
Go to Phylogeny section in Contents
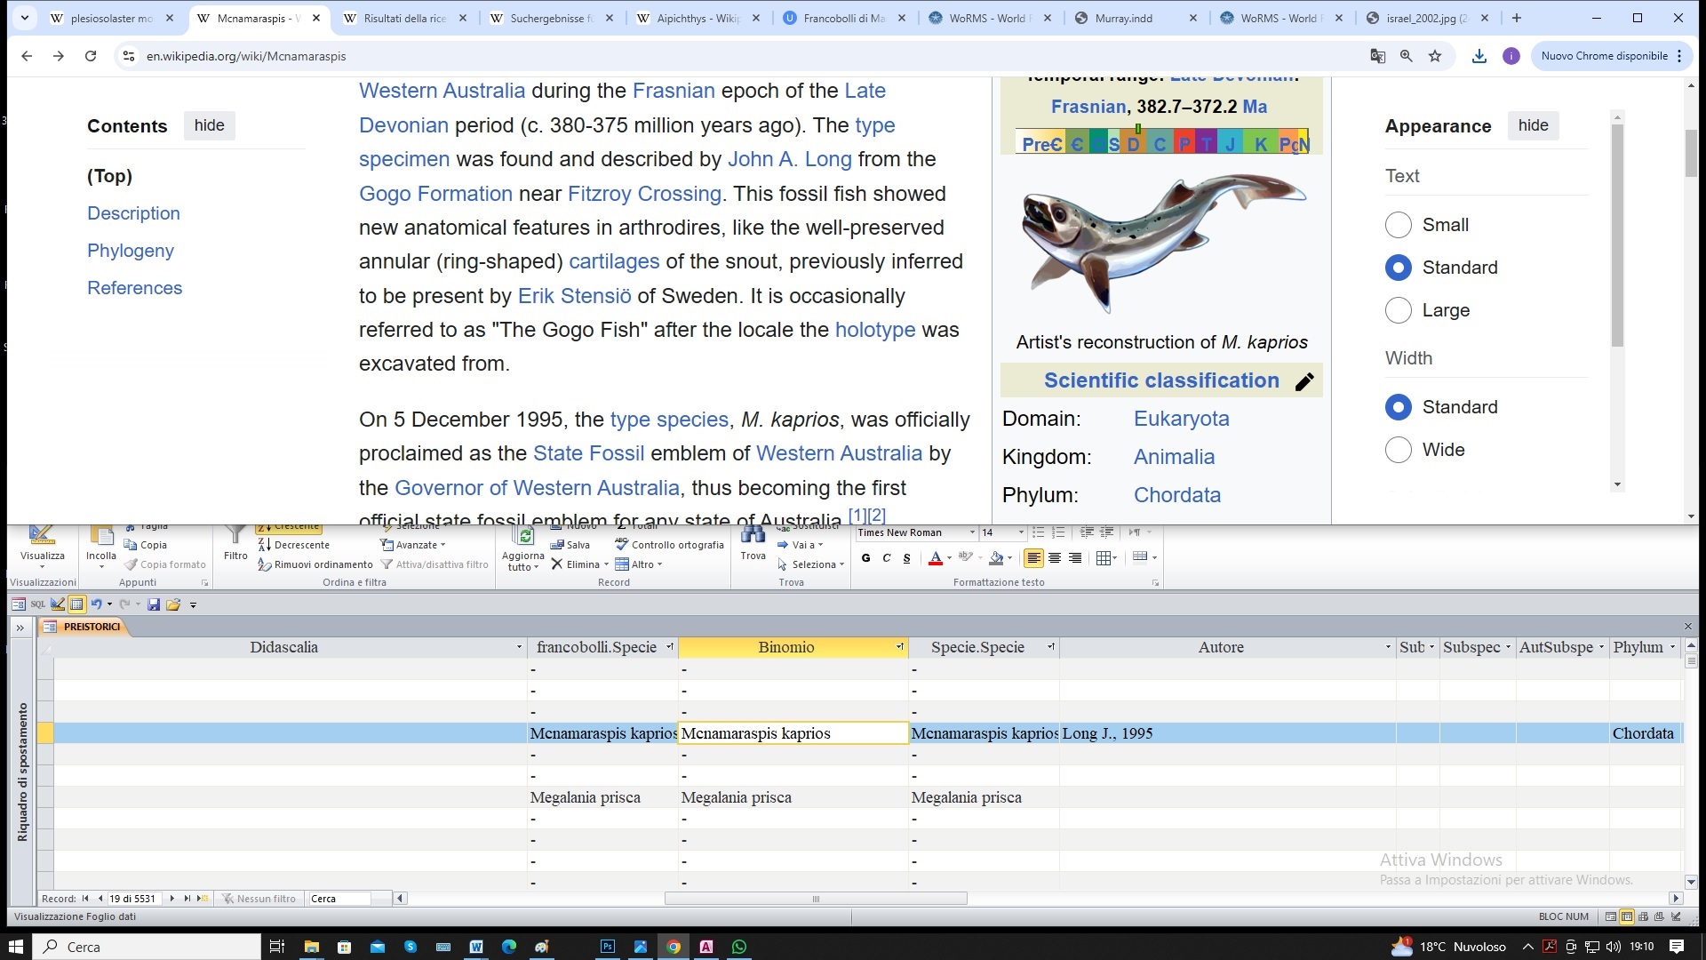[131, 251]
